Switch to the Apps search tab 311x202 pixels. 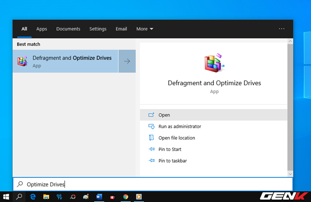point(42,29)
